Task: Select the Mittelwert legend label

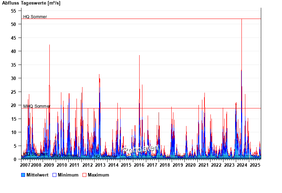Action: [x=37, y=175]
